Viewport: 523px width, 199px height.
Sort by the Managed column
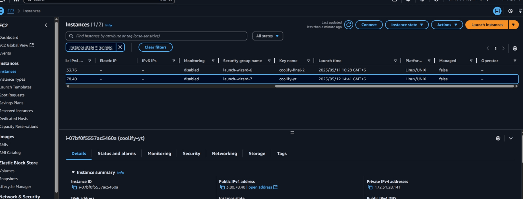point(471,61)
